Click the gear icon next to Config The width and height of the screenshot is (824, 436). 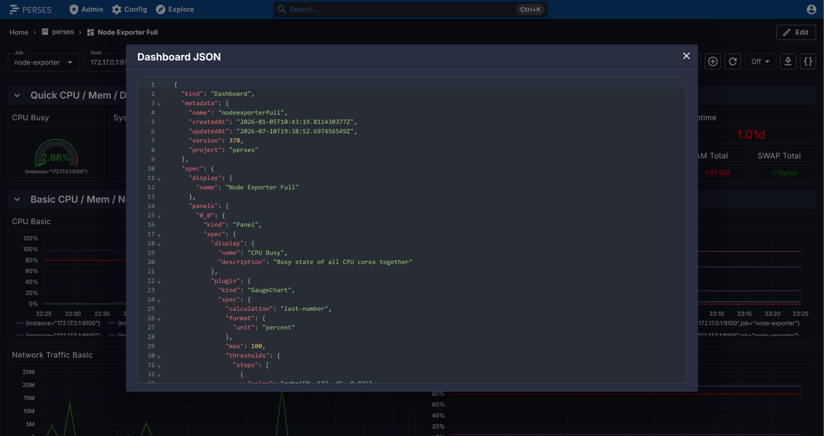click(117, 10)
